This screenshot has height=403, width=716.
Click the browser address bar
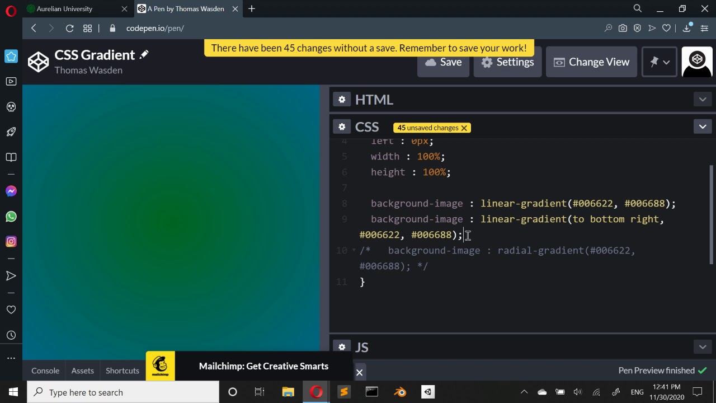[358, 28]
